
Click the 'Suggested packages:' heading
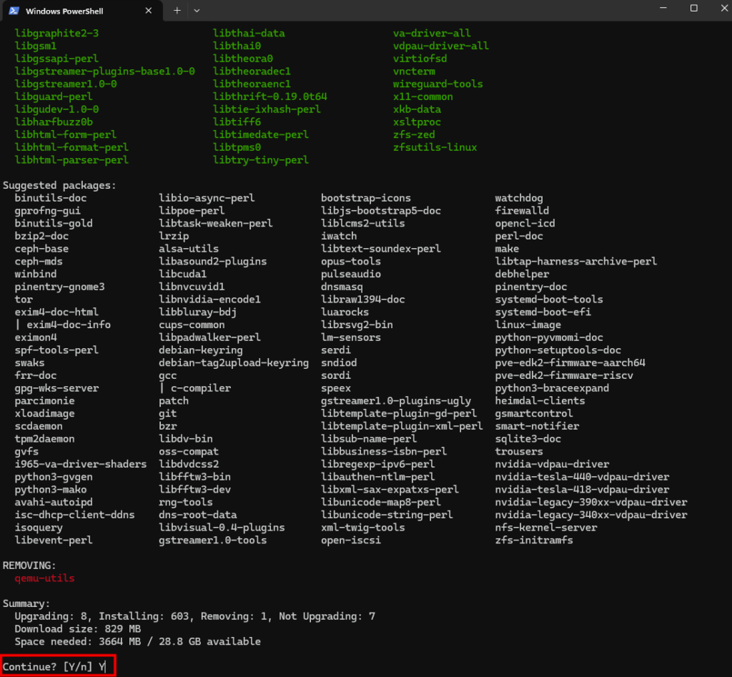59,185
